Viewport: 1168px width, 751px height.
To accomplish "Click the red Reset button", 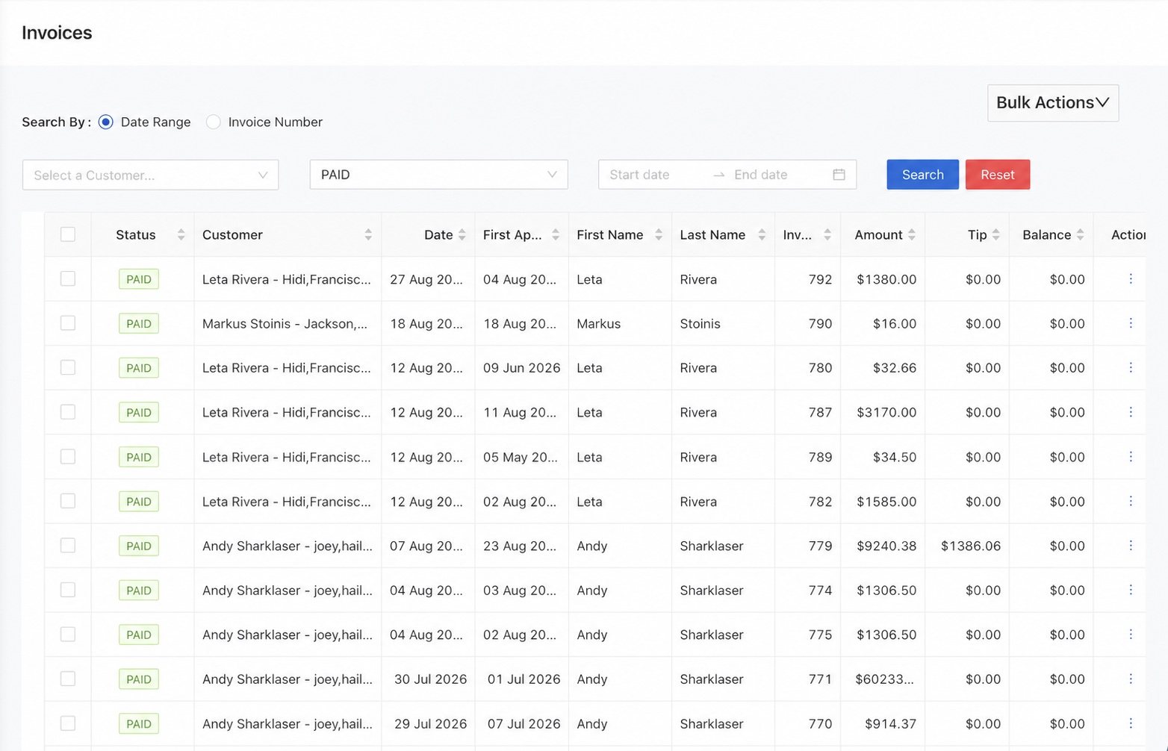I will coord(998,175).
